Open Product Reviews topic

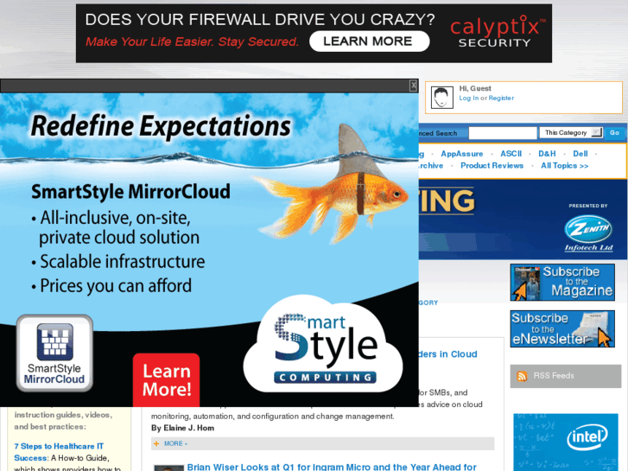[492, 166]
